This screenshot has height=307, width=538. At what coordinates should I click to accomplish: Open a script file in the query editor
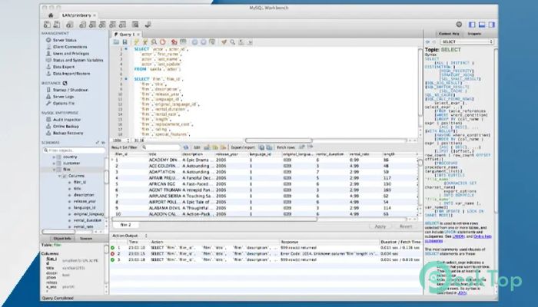[116, 42]
